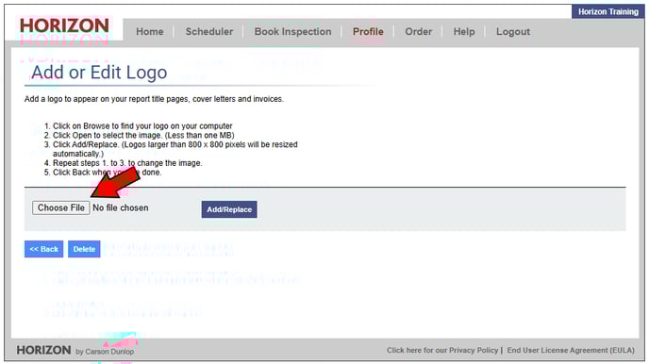Viewport: 649px width, 364px height.
Task: Go back using the << Back button
Action: point(44,249)
